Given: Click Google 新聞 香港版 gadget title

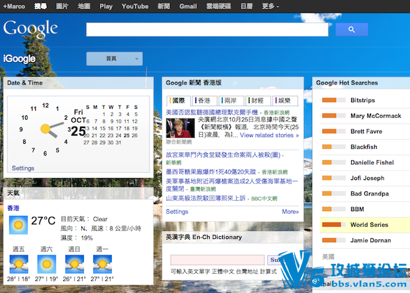Looking at the screenshot, I should coord(194,83).
